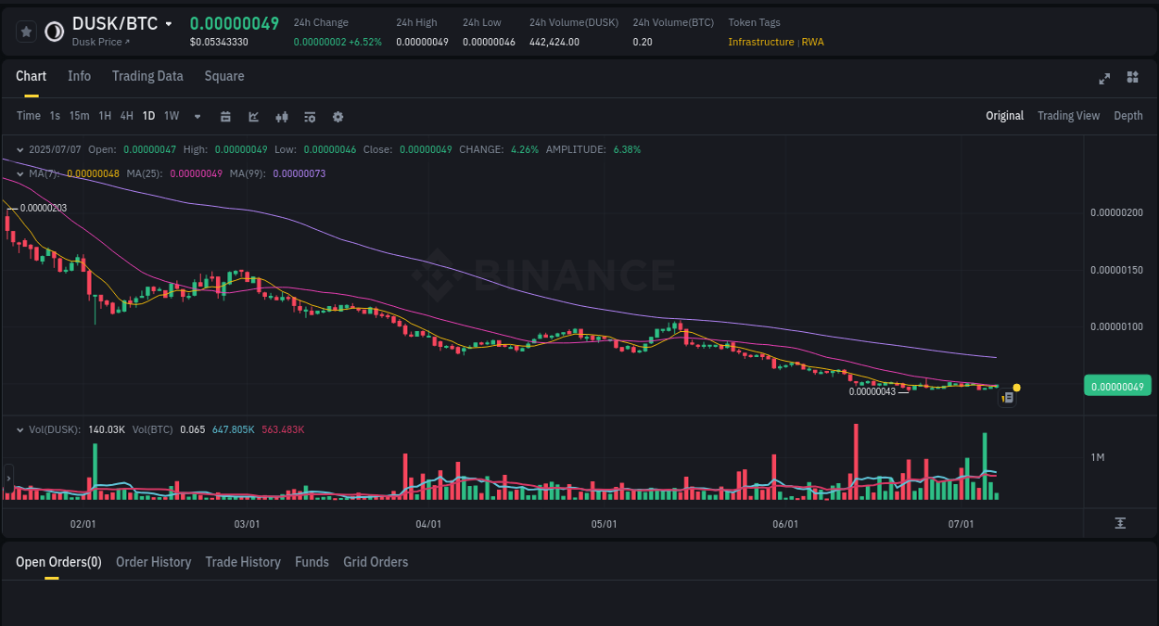
Task: Collapse the Vol(DUSK) indicator section
Action: pos(19,429)
